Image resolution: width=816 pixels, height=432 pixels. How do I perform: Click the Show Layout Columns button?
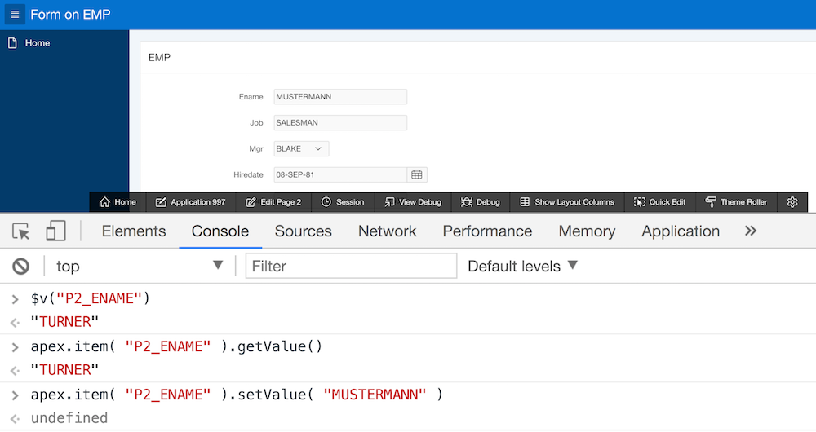(567, 201)
